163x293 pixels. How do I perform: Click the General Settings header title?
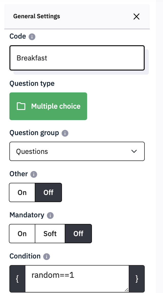coord(37,17)
